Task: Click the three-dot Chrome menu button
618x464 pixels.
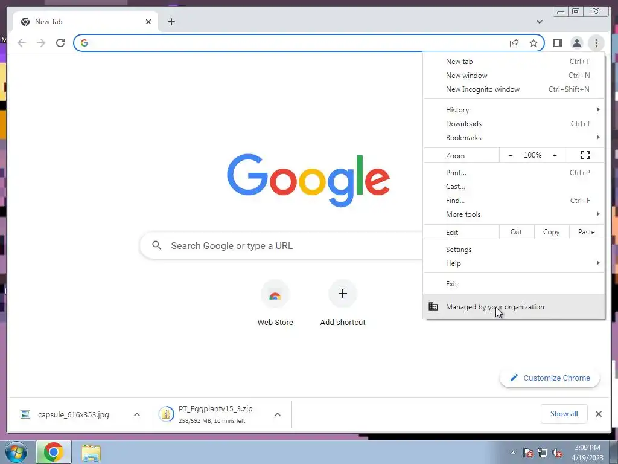Action: pyautogui.click(x=596, y=43)
